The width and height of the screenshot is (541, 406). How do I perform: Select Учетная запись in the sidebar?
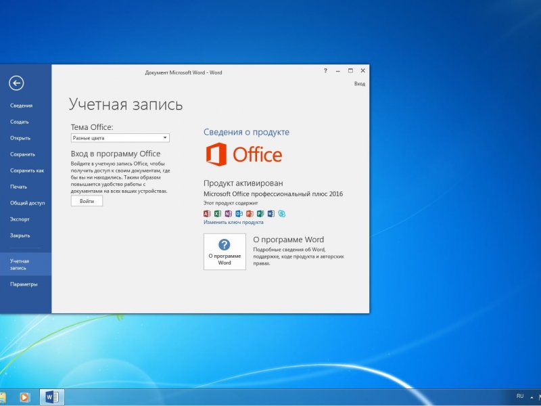(x=26, y=265)
